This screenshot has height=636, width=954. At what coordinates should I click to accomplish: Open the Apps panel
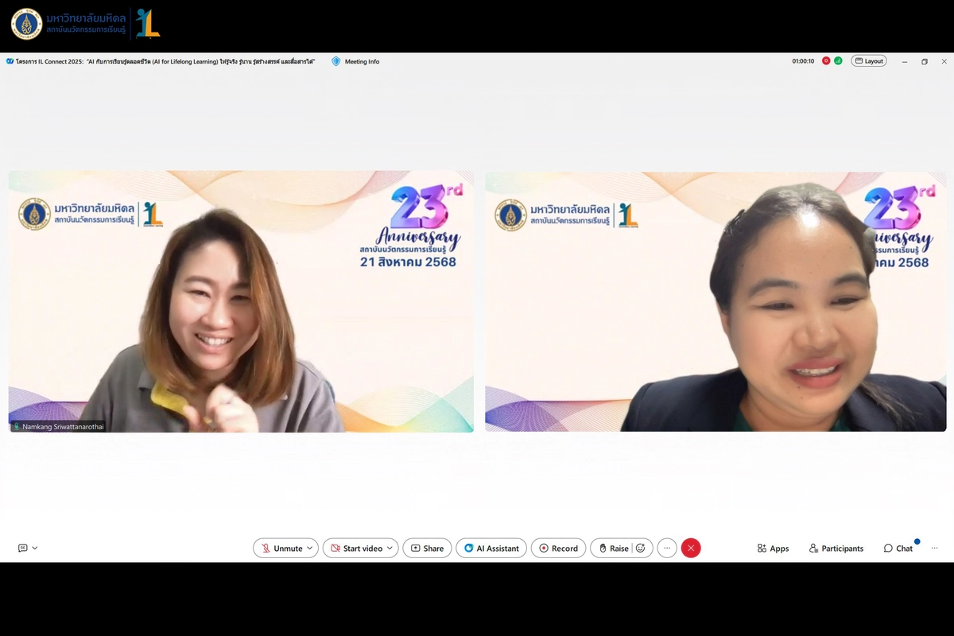coord(773,549)
